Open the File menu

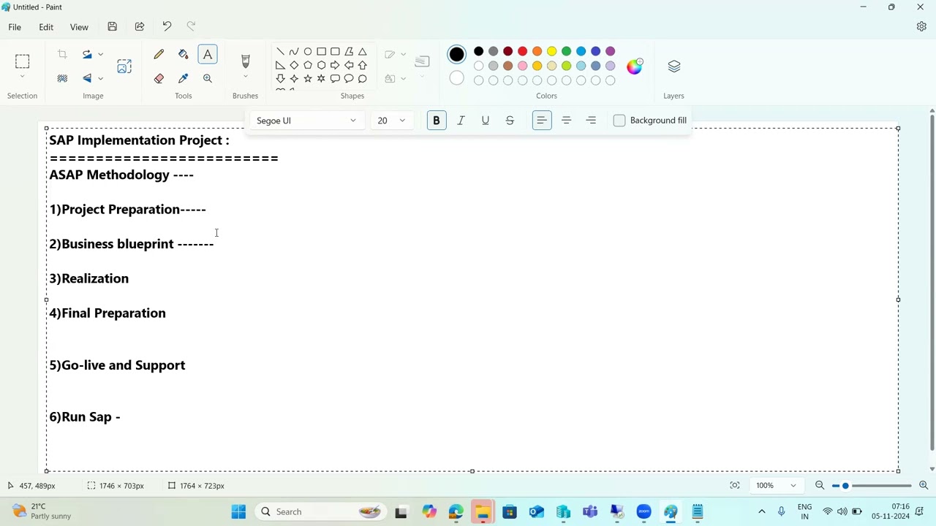point(15,27)
